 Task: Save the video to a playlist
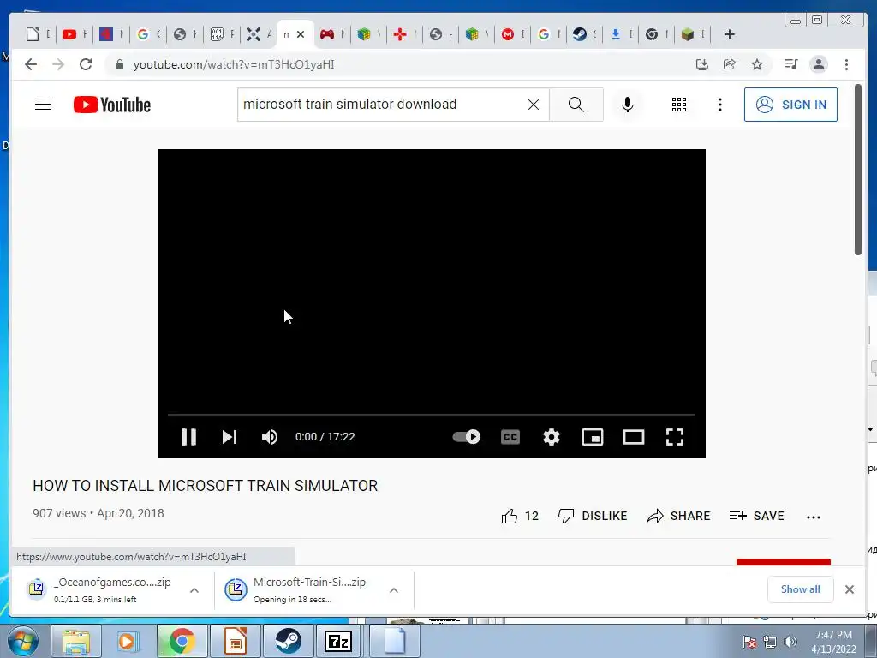coord(756,516)
